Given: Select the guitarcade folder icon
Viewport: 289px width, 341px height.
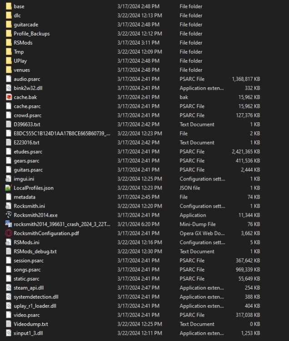Looking at the screenshot, I should click(x=9, y=25).
